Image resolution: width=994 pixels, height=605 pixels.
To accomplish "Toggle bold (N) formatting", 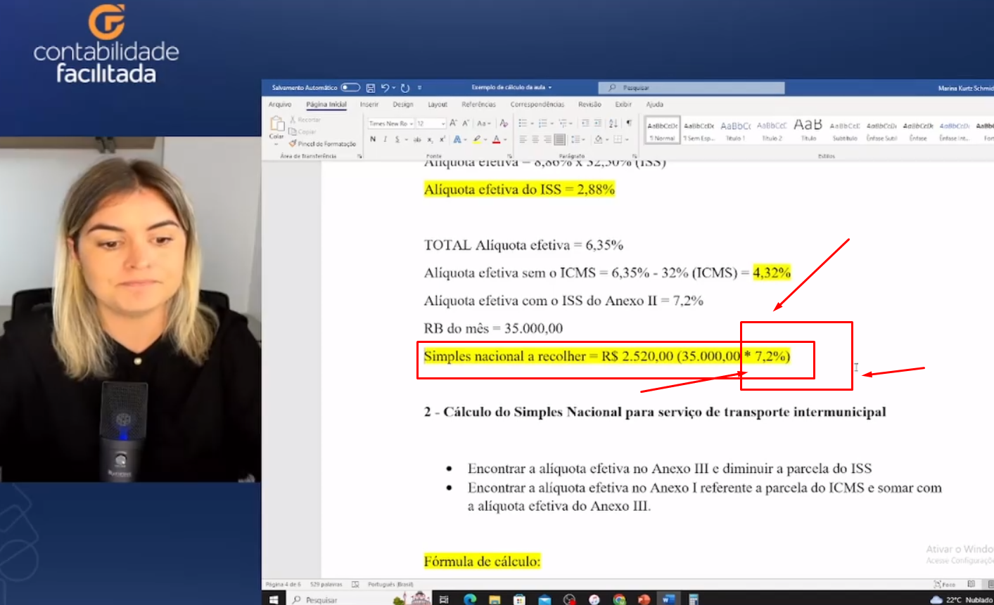I will coord(373,139).
